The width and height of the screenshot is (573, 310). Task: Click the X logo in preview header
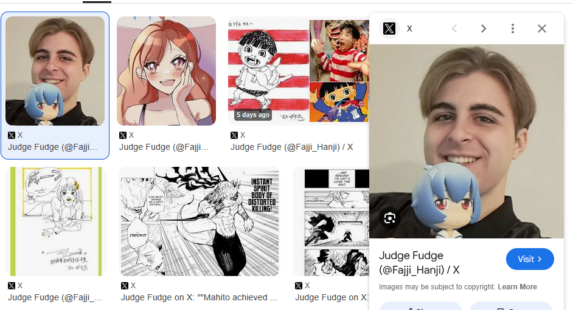389,29
